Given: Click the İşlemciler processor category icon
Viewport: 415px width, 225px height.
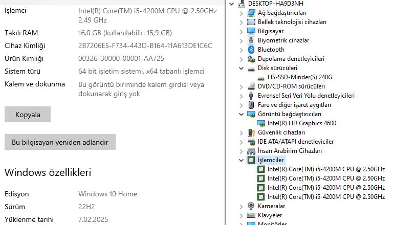Looking at the screenshot, I should (x=251, y=160).
